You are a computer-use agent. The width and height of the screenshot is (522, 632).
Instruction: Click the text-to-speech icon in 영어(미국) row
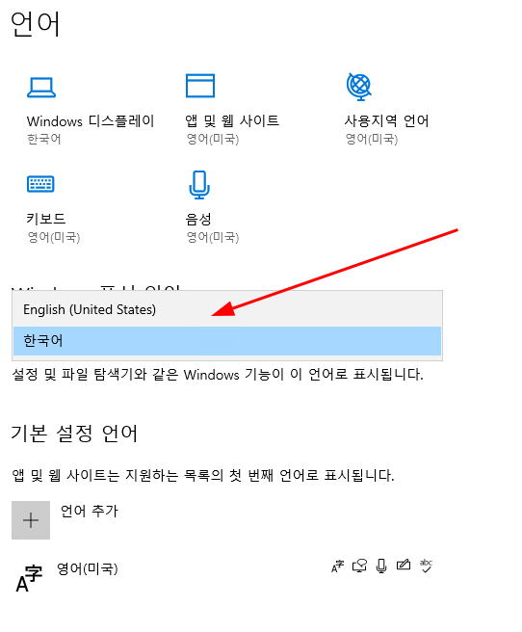(359, 566)
